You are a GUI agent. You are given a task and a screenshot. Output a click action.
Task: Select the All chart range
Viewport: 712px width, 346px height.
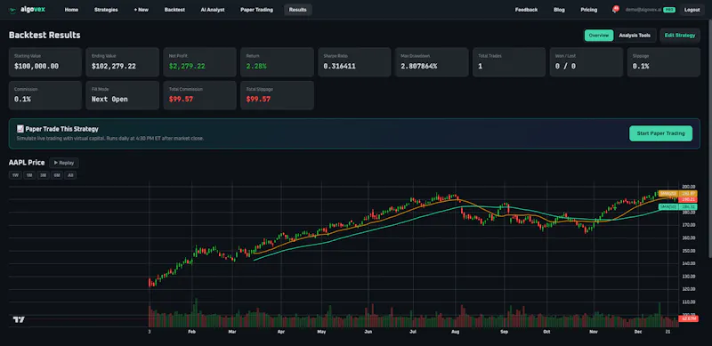tap(70, 175)
